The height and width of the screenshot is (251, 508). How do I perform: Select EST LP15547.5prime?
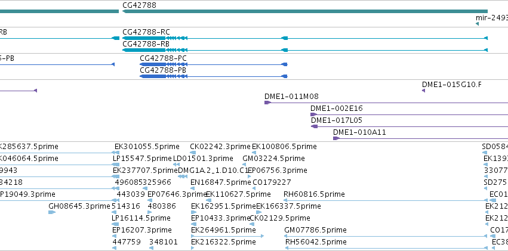(x=142, y=159)
